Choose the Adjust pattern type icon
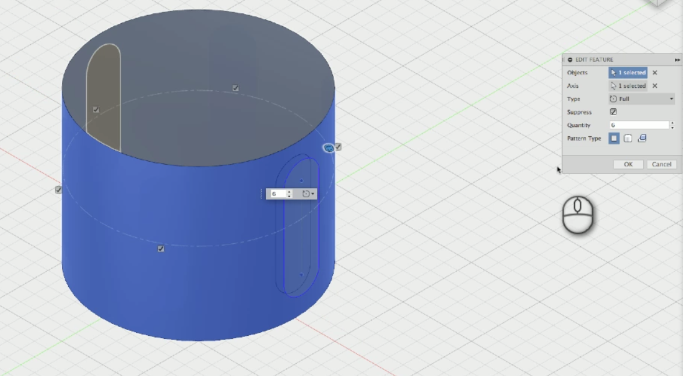The image size is (683, 376). (628, 138)
